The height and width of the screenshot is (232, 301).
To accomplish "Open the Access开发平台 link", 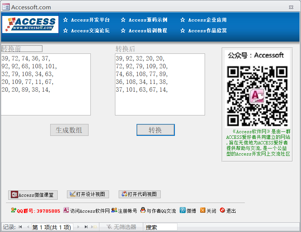I will (90, 20).
